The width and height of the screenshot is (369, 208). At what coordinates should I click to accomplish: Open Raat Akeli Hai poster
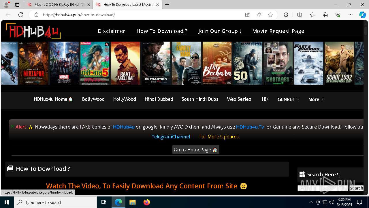125,63
